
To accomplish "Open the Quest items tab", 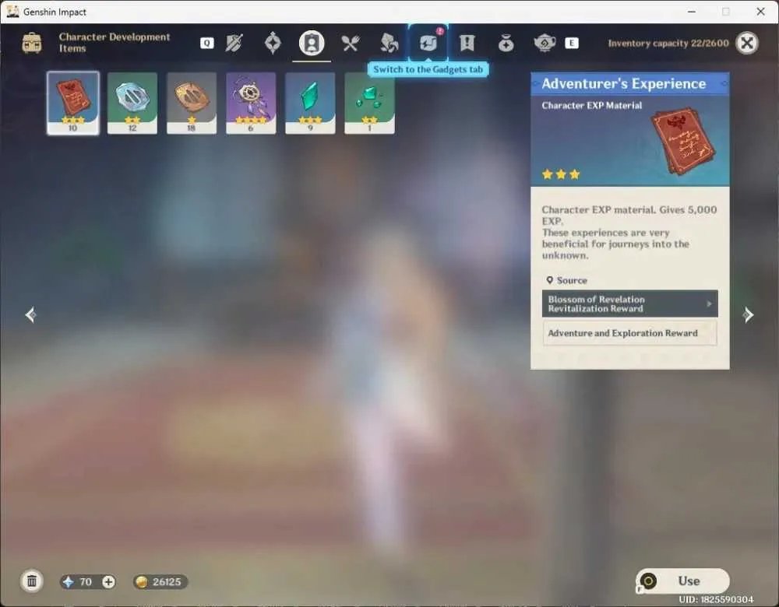I will (467, 43).
